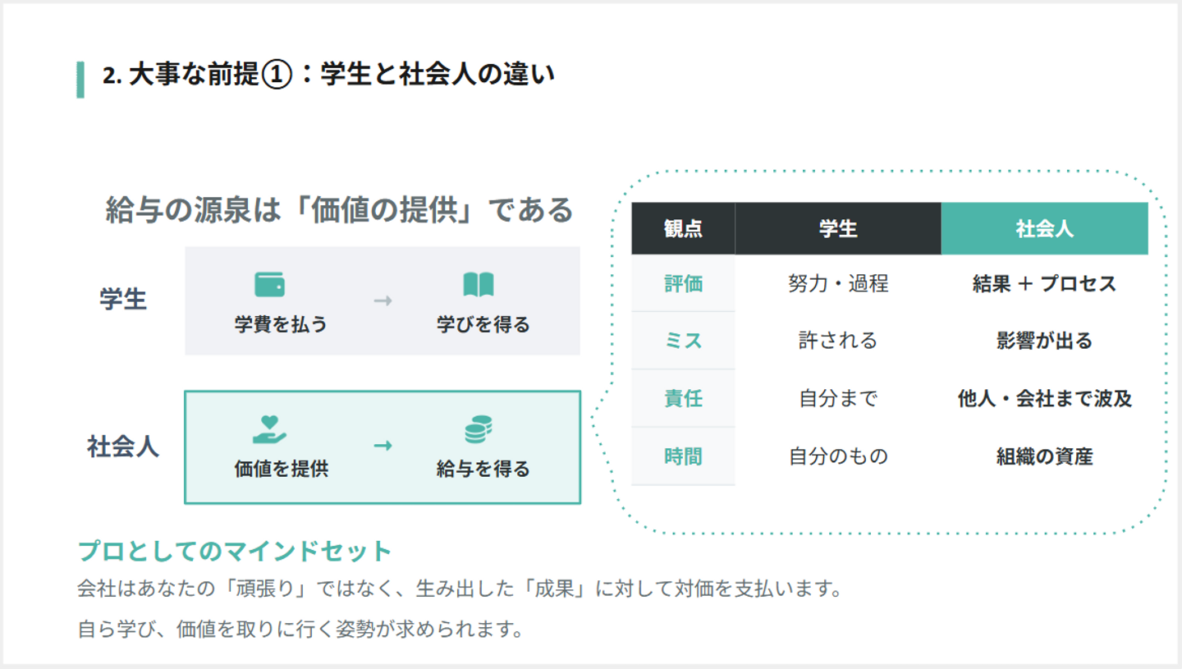Click the wallet icon above 学費を払う
Image resolution: width=1182 pixels, height=669 pixels.
coord(270,285)
